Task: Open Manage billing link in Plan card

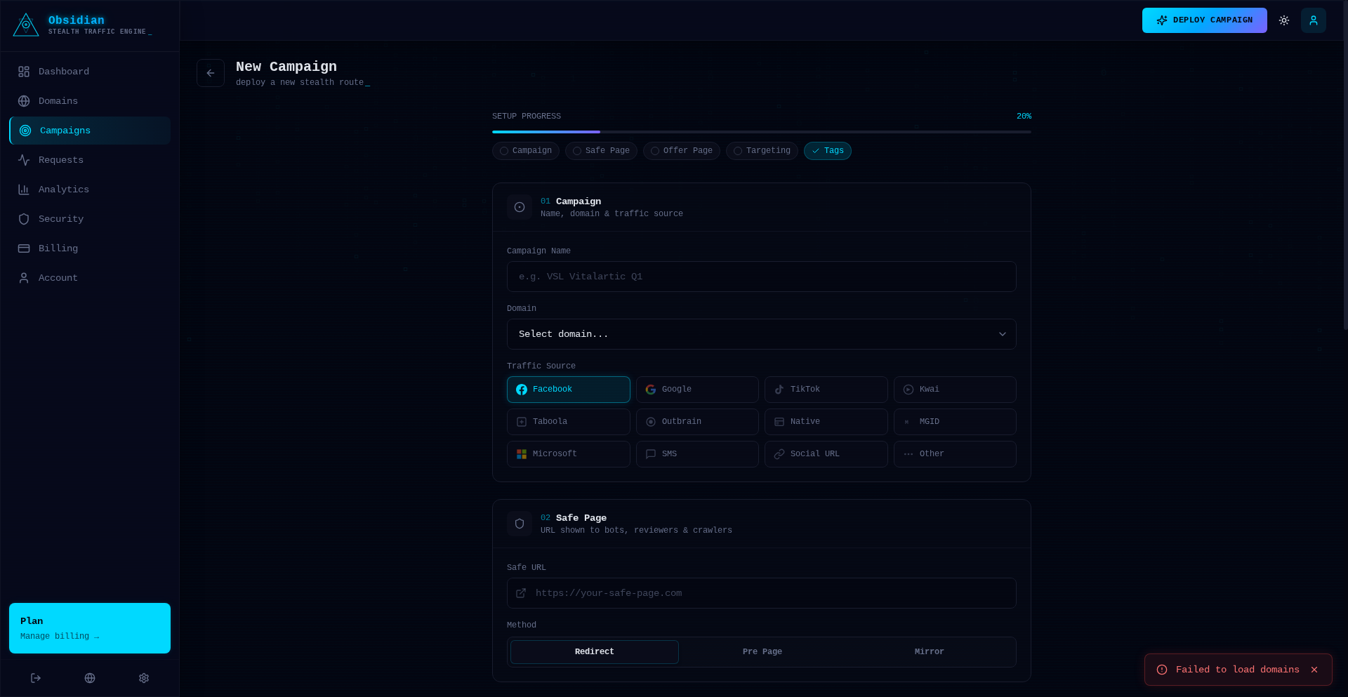Action: (58, 637)
